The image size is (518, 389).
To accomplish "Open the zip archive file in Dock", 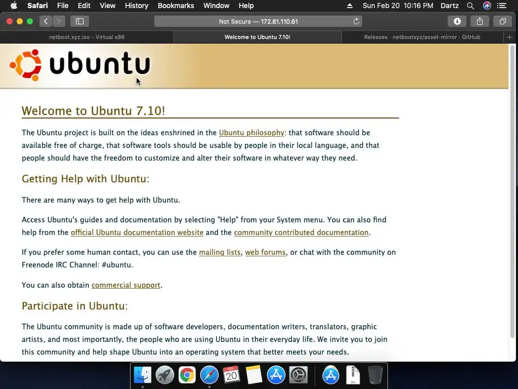I will (x=353, y=375).
